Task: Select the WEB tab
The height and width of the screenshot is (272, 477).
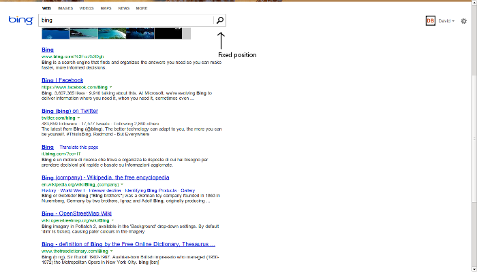Action: (46, 8)
